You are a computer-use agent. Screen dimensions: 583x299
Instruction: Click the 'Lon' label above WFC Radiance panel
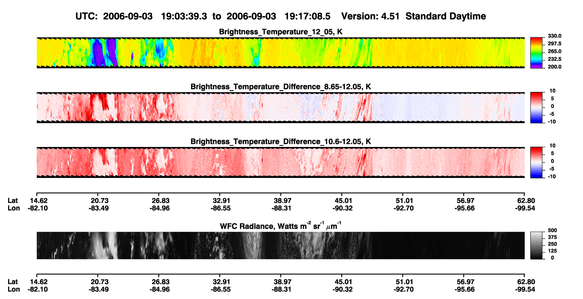pyautogui.click(x=13, y=208)
